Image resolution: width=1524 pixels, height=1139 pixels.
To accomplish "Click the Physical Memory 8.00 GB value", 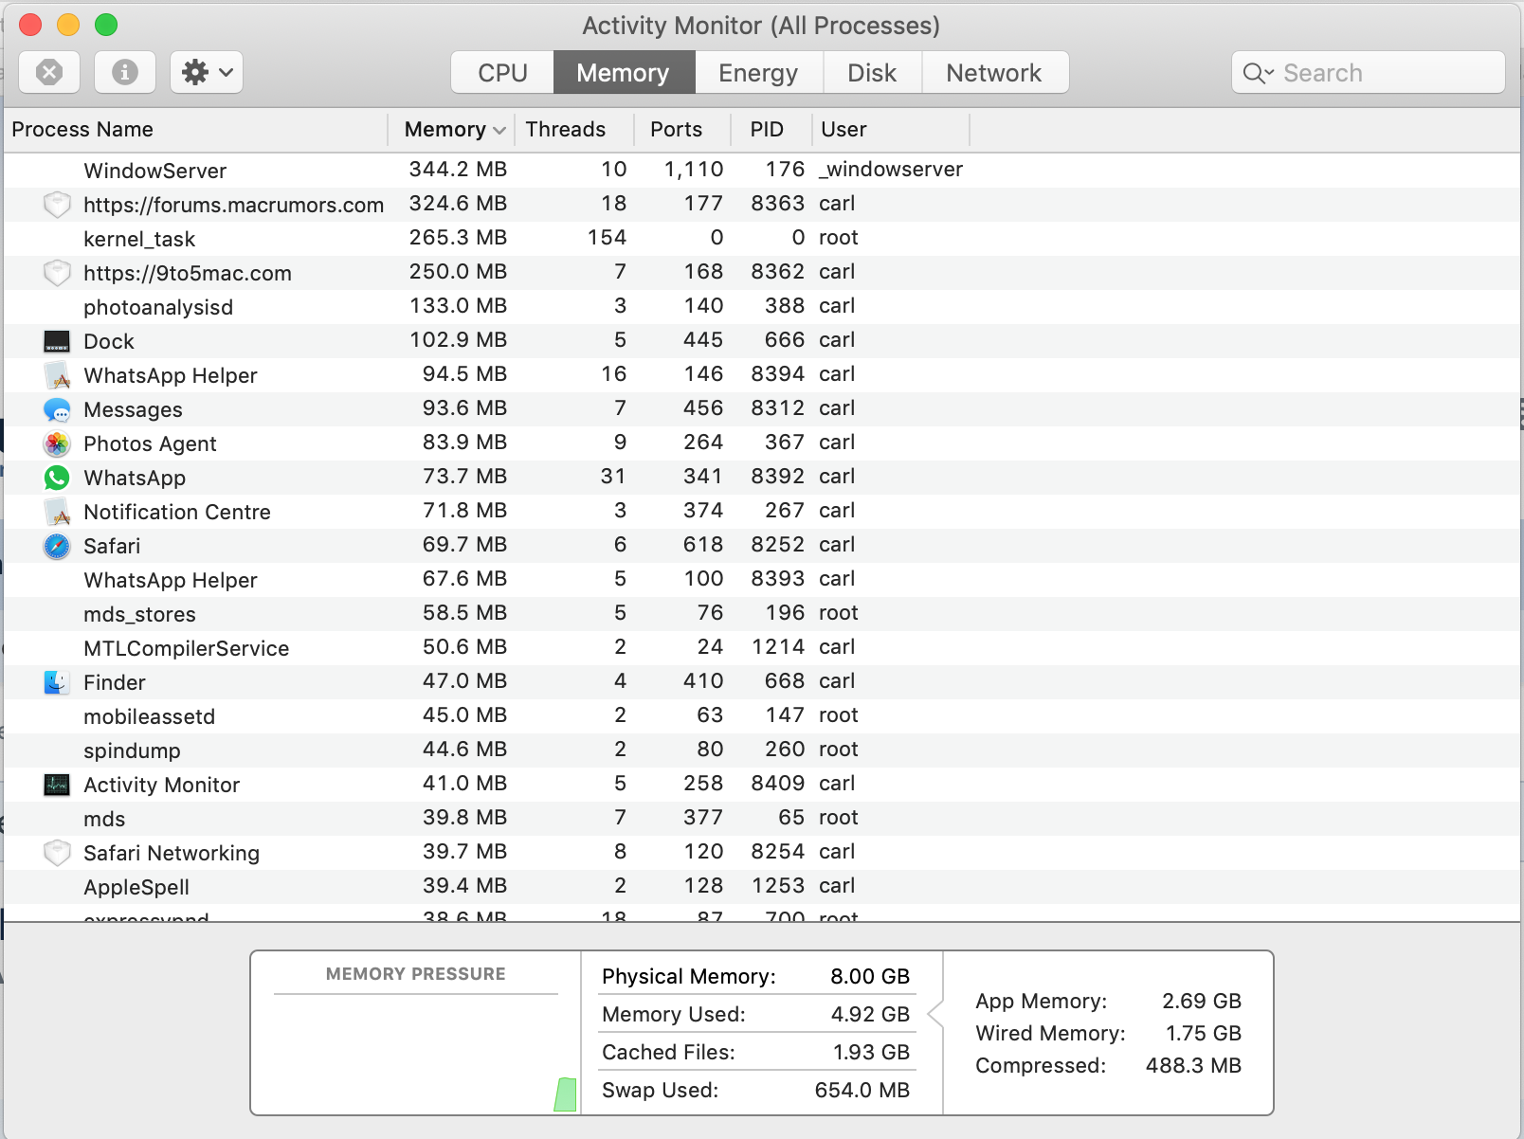I will pyautogui.click(x=870, y=977).
